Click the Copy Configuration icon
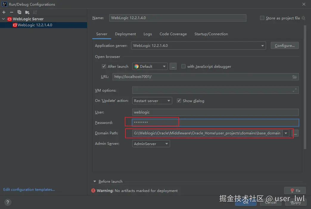Screen dimensions: 311x209 (19, 12)
